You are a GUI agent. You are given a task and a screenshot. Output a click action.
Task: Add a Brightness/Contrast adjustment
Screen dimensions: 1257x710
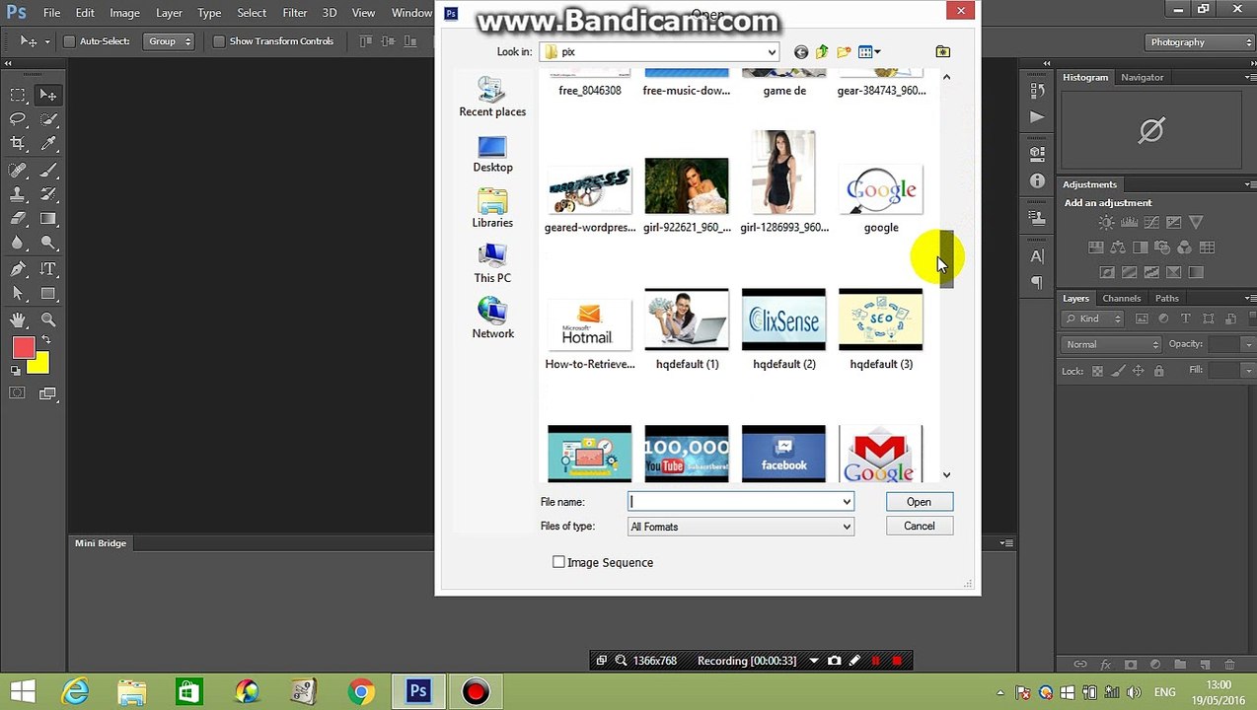pyautogui.click(x=1107, y=223)
